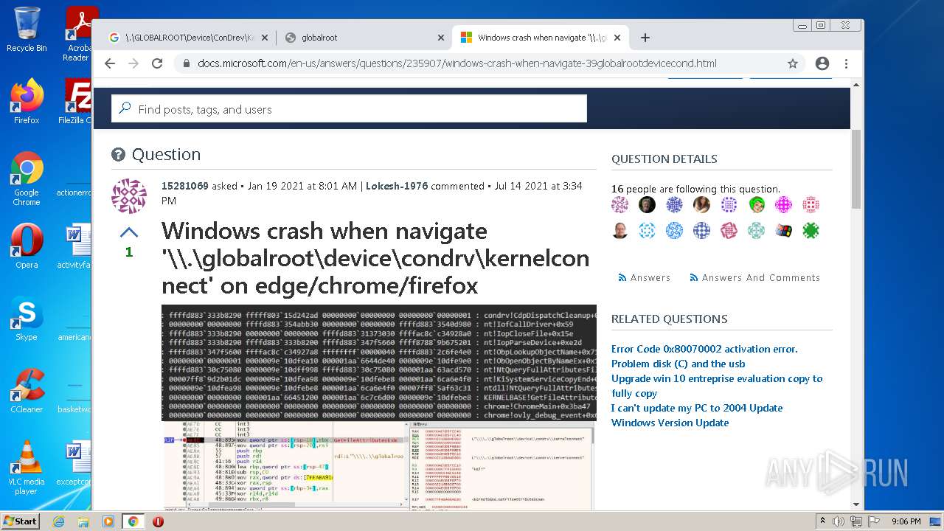The width and height of the screenshot is (944, 531).
Task: Open the first follower avatar in top row
Action: pyautogui.click(x=620, y=205)
